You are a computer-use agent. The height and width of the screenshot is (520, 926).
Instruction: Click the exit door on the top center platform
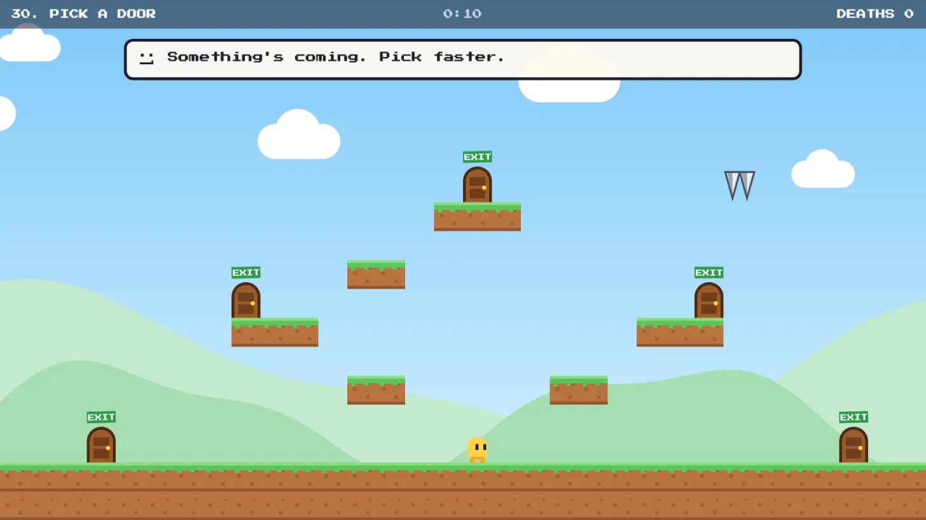pyautogui.click(x=477, y=184)
